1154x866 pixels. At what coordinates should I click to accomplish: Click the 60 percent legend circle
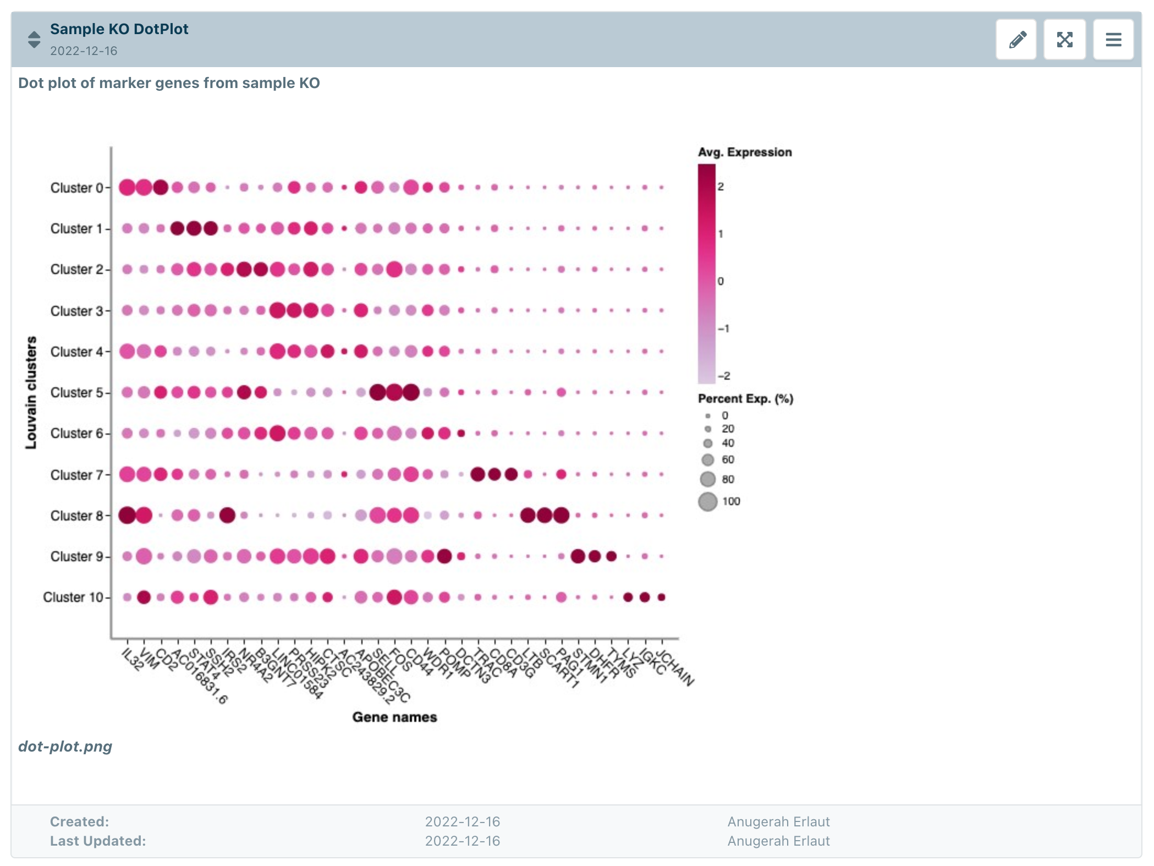708,460
